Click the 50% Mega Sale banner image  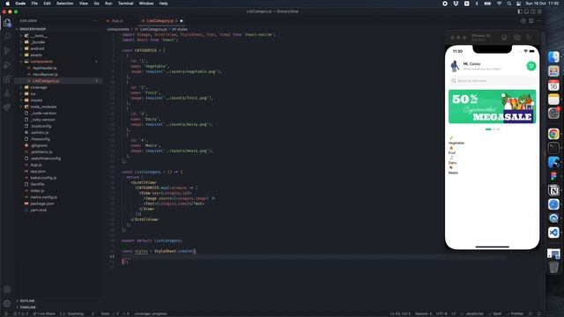(492, 107)
